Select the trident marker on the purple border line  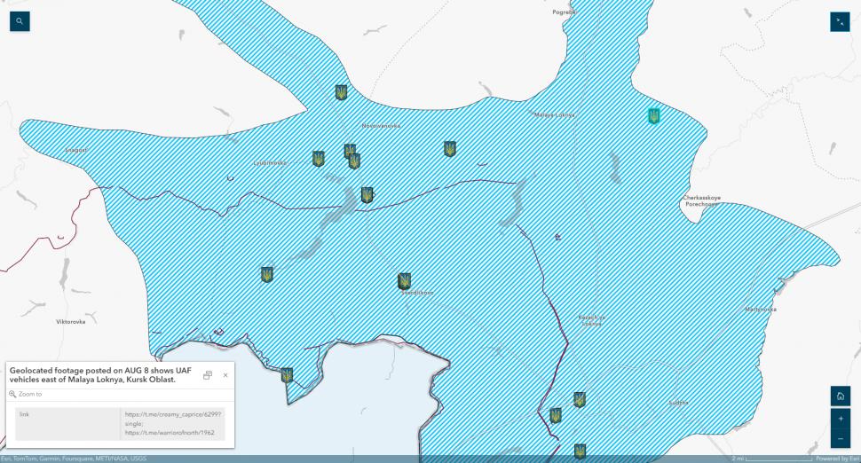[367, 195]
